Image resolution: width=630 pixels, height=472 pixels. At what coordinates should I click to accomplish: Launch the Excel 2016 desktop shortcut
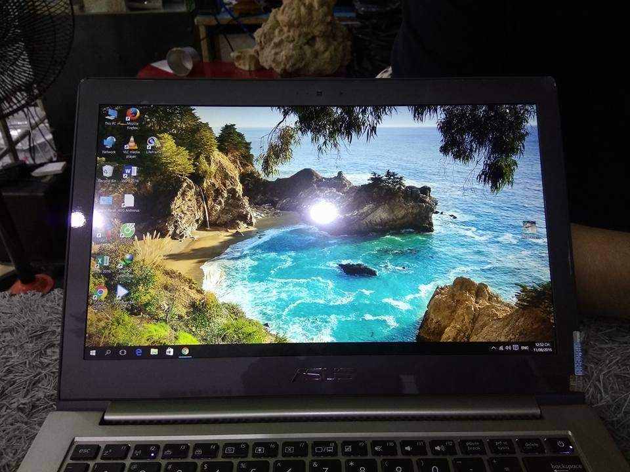(x=102, y=262)
